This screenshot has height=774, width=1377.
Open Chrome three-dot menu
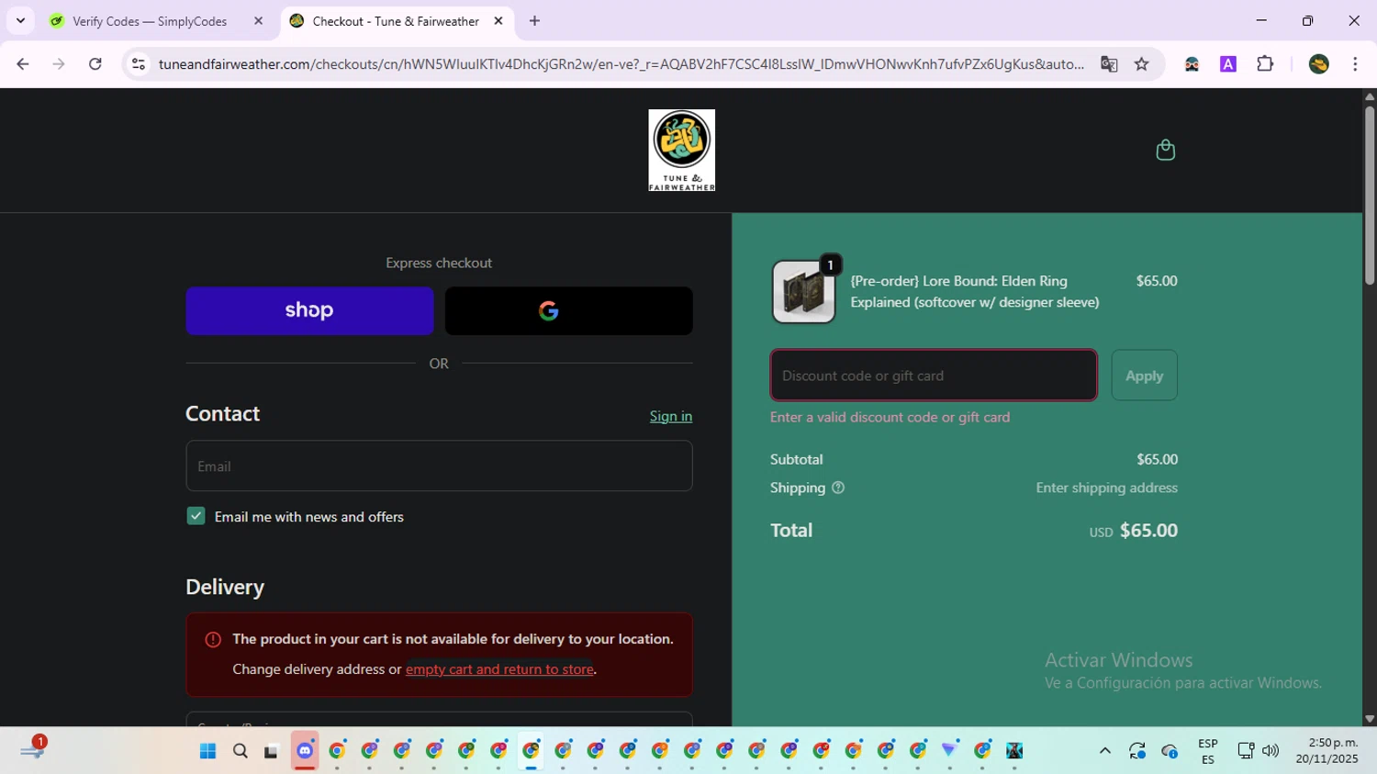click(1355, 64)
